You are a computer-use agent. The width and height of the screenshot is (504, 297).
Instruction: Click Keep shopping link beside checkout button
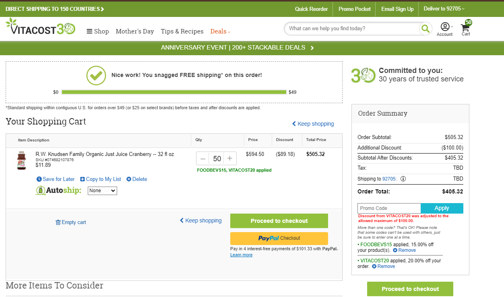click(200, 220)
